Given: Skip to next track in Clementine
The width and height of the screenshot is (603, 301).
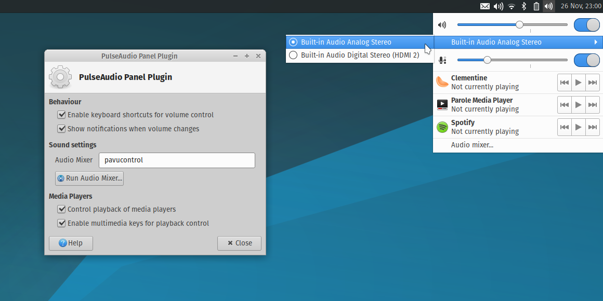Looking at the screenshot, I should pos(593,83).
